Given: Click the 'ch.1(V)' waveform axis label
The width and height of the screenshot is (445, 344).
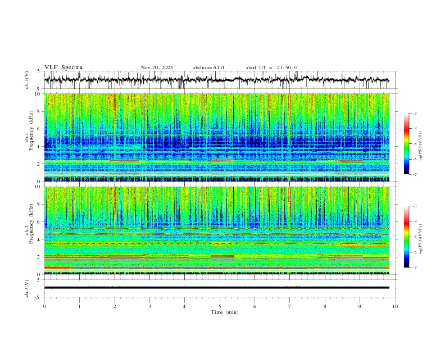Looking at the screenshot, I should [27, 80].
